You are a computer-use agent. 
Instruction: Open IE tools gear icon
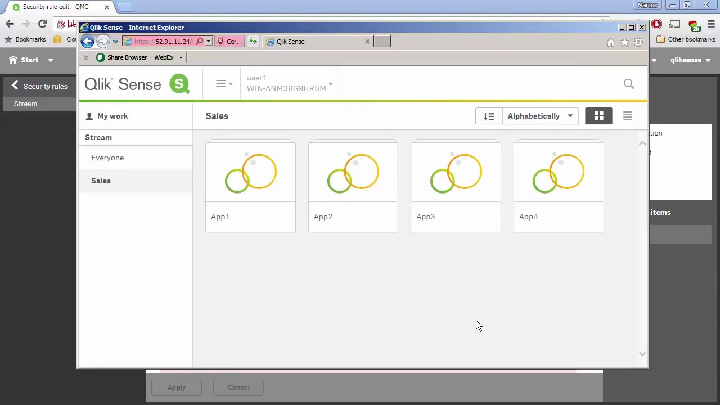(x=638, y=42)
